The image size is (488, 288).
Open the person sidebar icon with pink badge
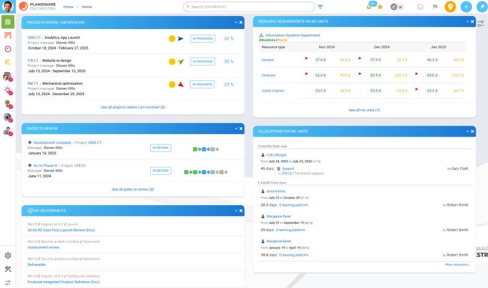pyautogui.click(x=8, y=131)
